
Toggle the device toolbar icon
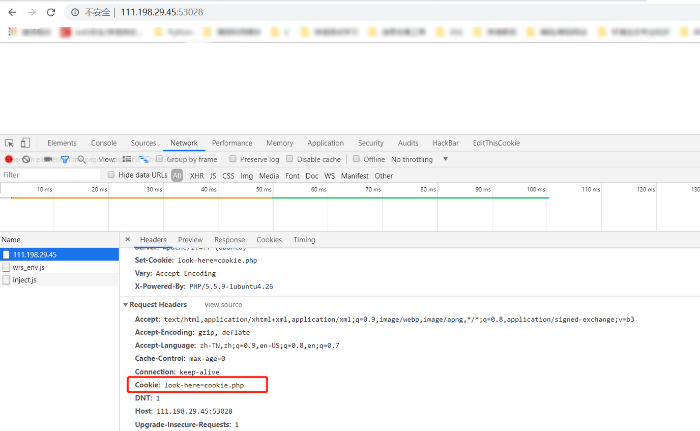click(x=25, y=143)
